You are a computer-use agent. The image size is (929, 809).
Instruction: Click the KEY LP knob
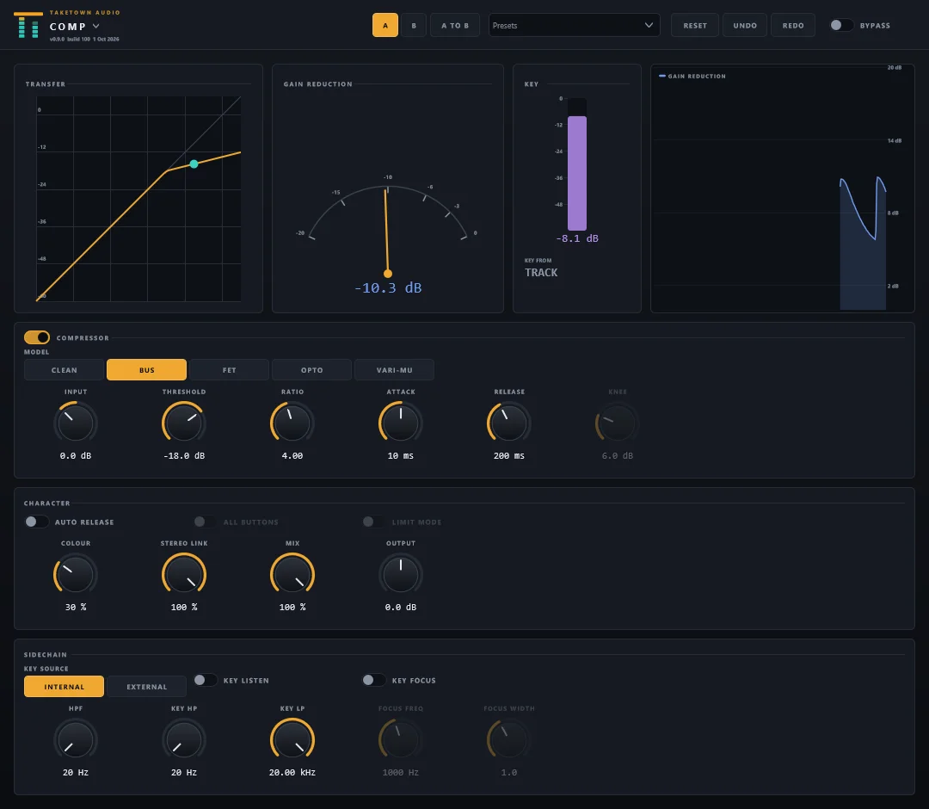292,739
